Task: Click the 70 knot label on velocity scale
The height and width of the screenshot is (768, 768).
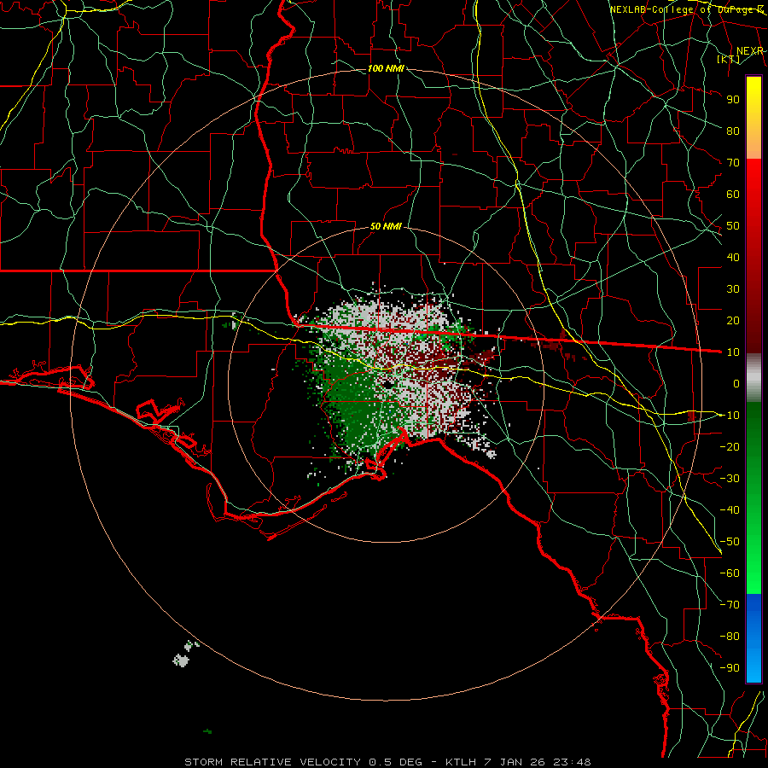Action: (733, 163)
